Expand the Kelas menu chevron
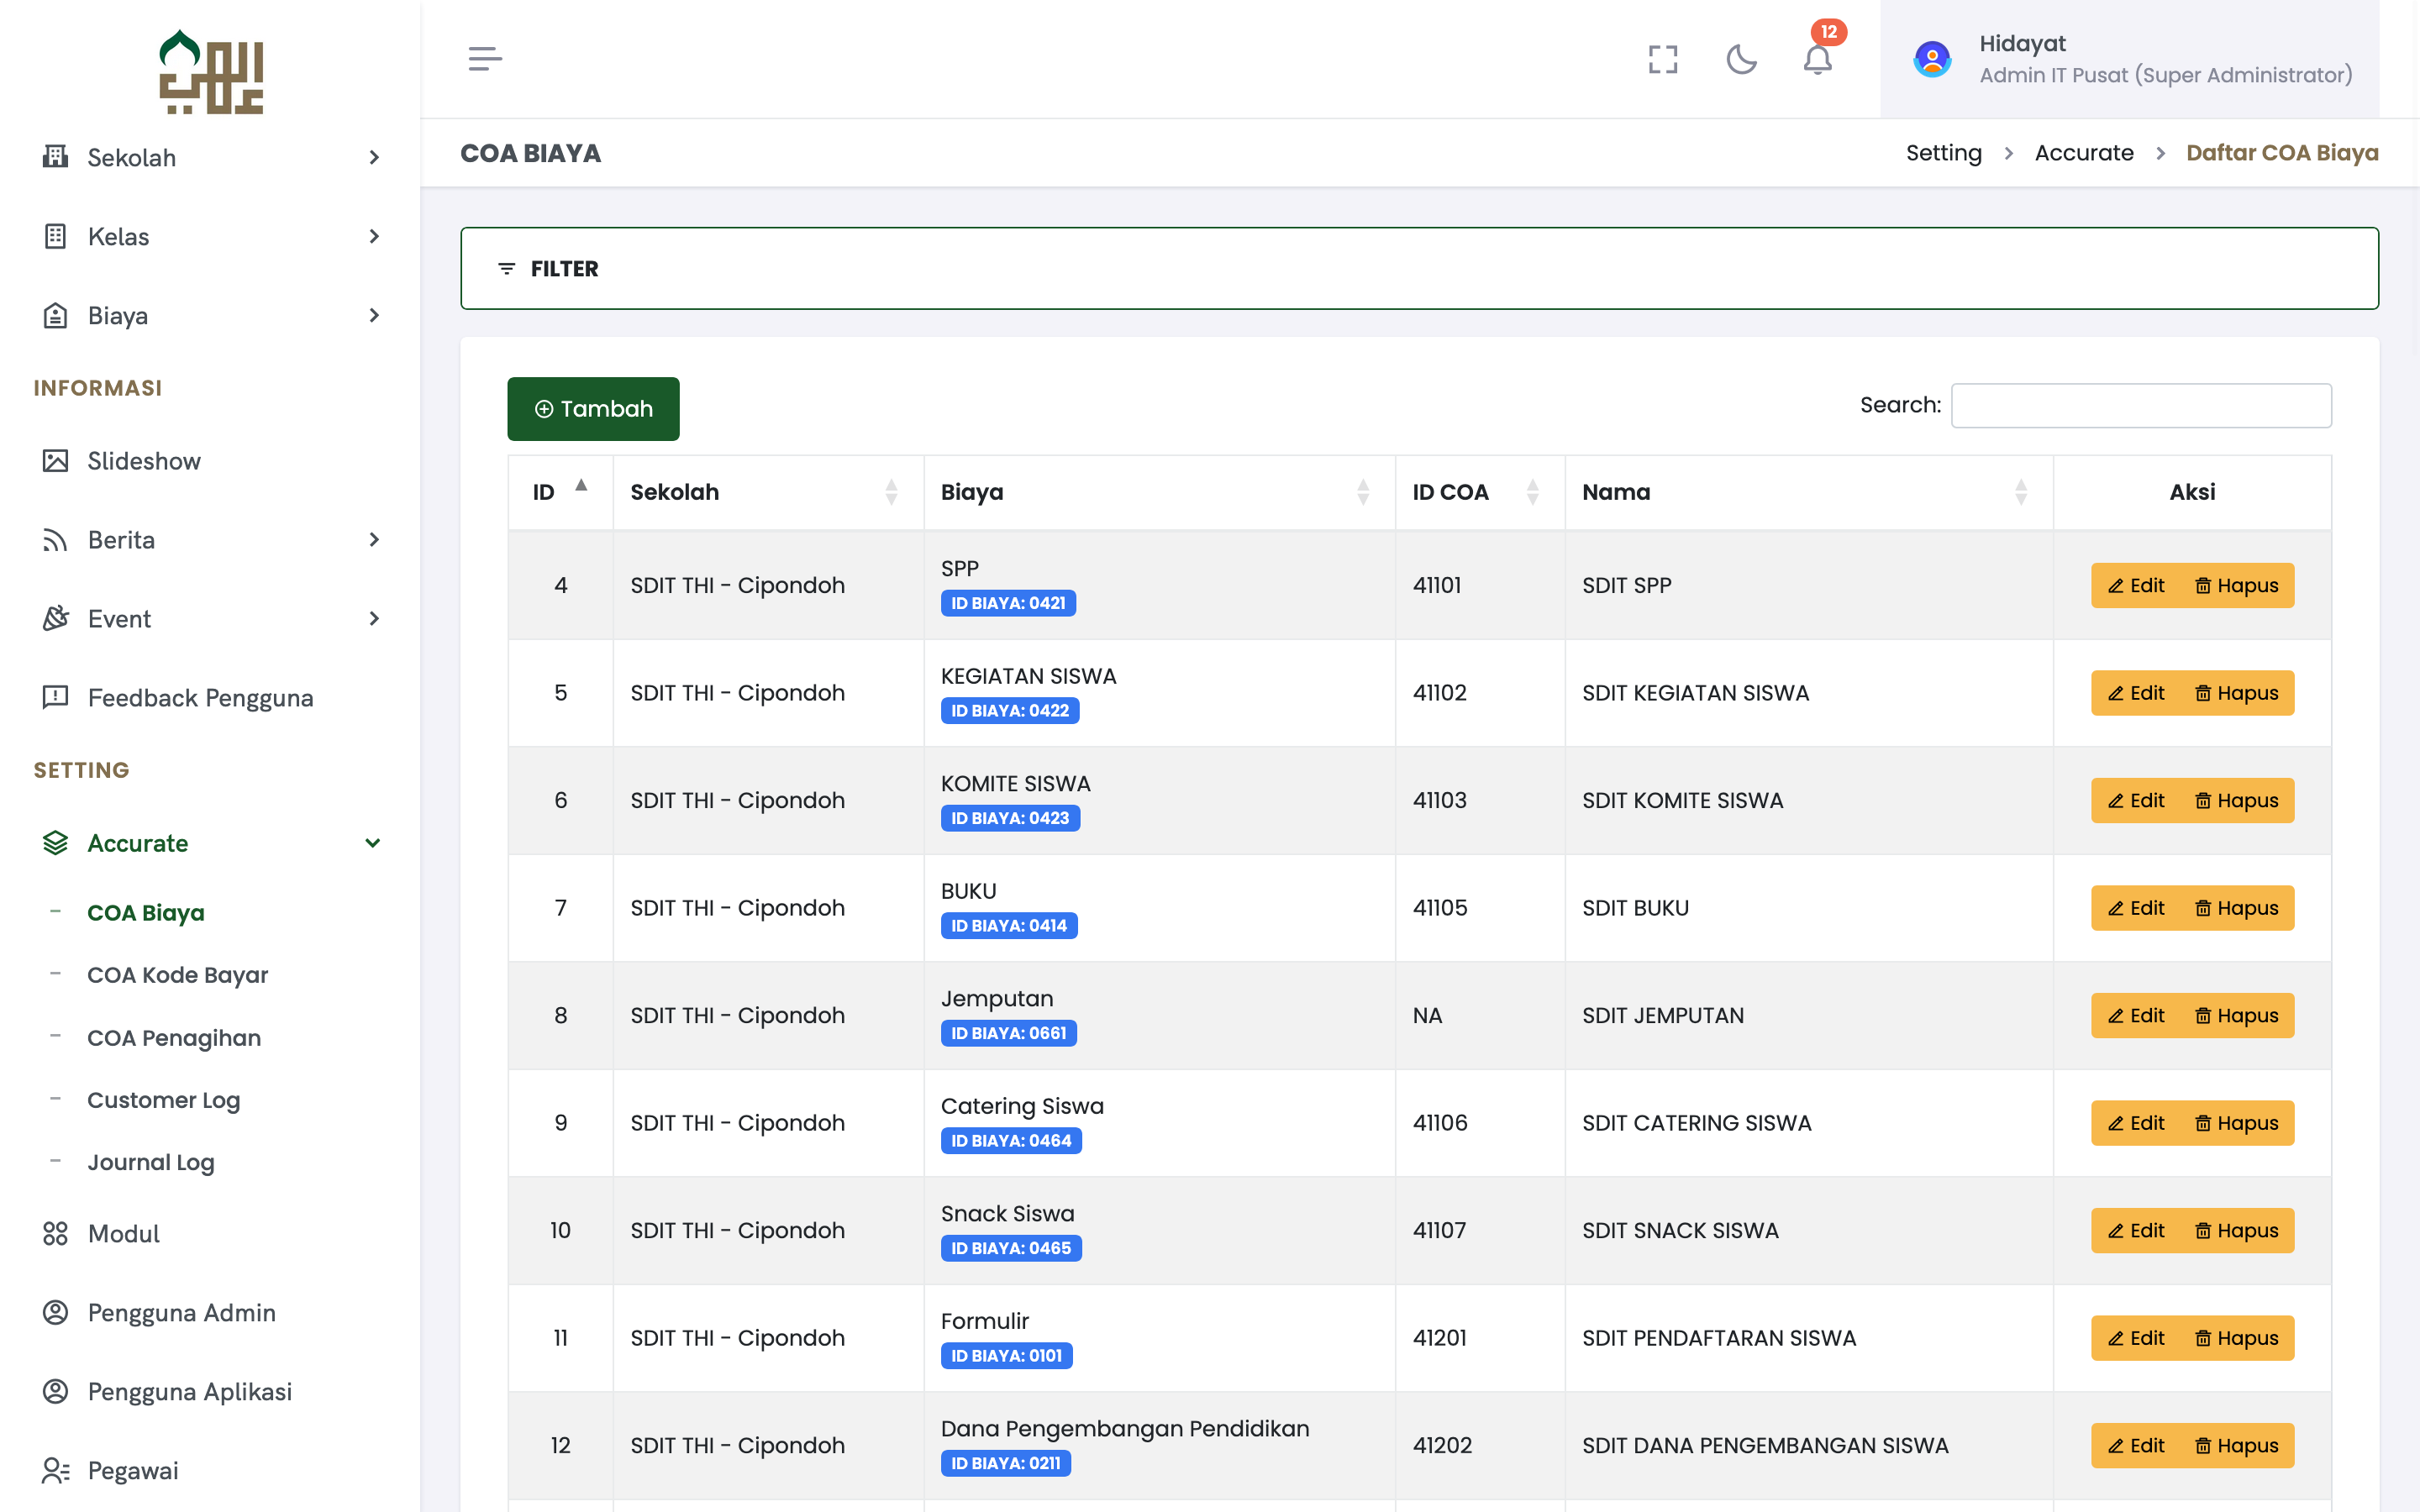 (x=374, y=236)
